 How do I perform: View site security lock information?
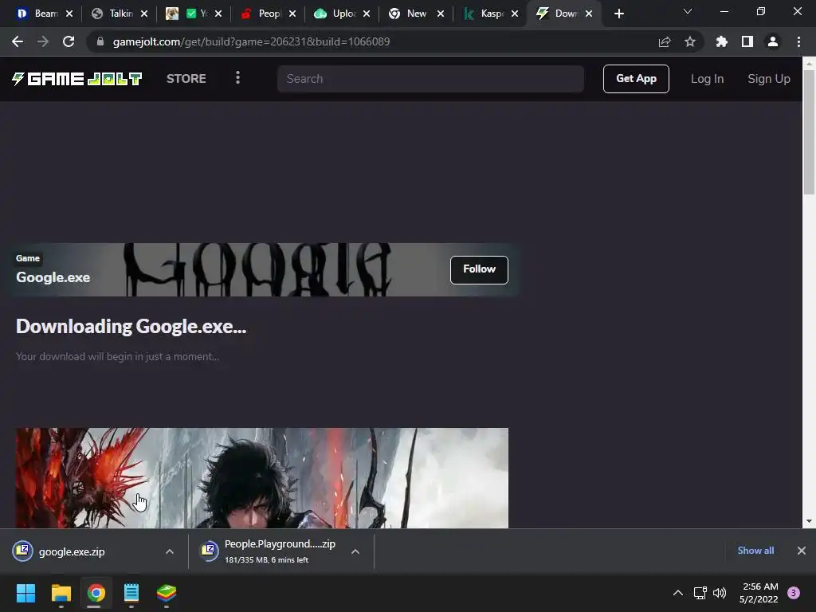coord(100,41)
